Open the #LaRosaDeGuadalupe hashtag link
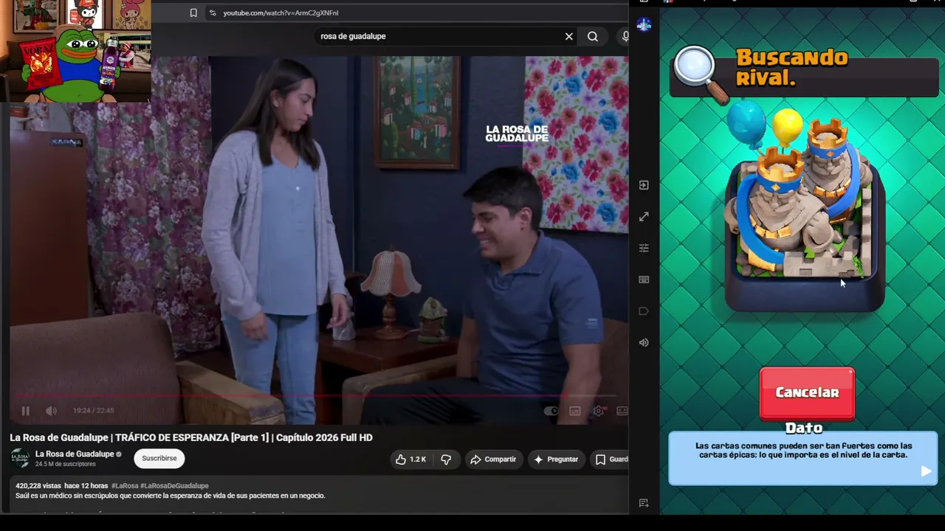Image resolution: width=945 pixels, height=531 pixels. coord(174,486)
